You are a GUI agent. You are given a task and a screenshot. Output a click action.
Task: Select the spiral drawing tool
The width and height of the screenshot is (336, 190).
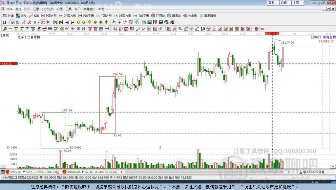pos(33,29)
